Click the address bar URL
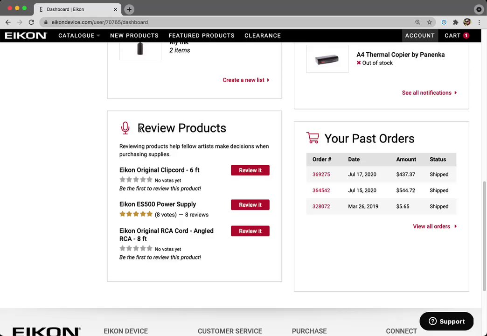Image resolution: width=487 pixels, height=336 pixels. click(100, 22)
